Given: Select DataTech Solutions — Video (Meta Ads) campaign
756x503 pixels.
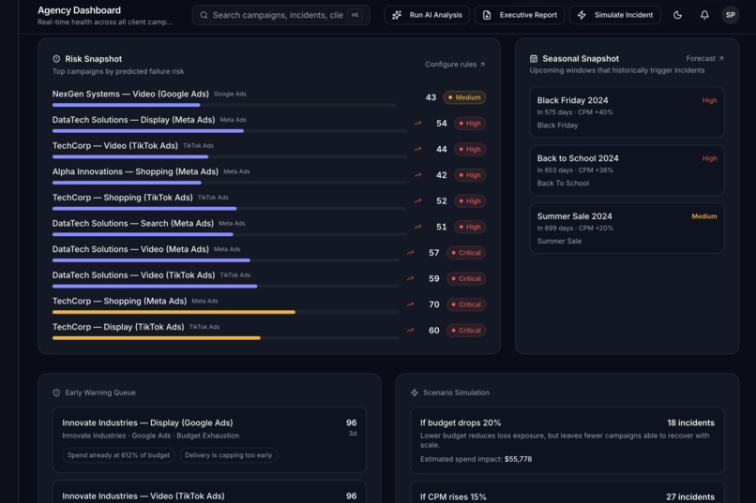Looking at the screenshot, I should pyautogui.click(x=130, y=249).
